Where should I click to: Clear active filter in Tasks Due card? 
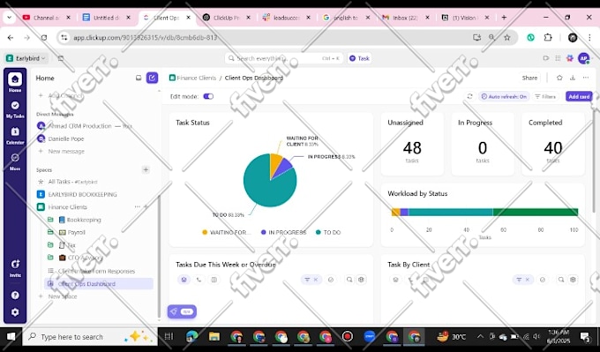pyautogui.click(x=316, y=280)
